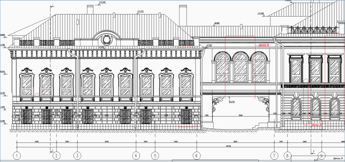The height and width of the screenshot is (162, 345).
Task: Pick axis bubble labeled 4
Action: [x=136, y=156]
